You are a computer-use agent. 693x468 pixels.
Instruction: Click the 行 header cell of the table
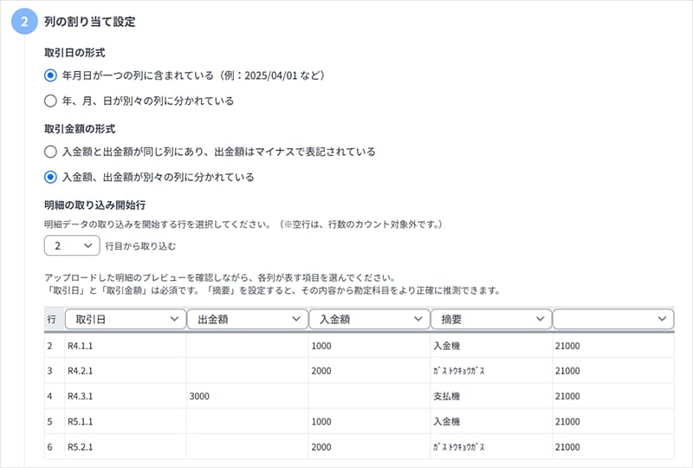53,319
